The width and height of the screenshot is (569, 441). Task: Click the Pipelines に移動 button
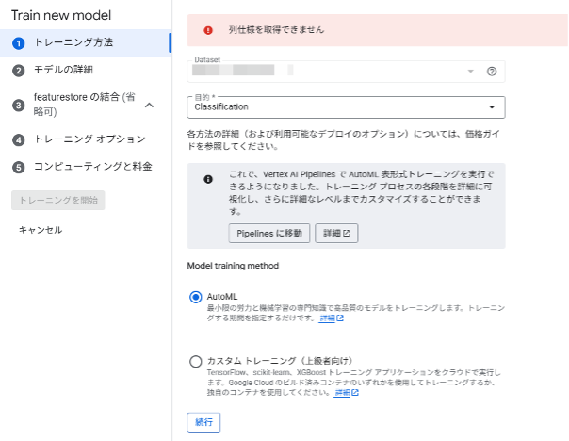[x=268, y=233]
